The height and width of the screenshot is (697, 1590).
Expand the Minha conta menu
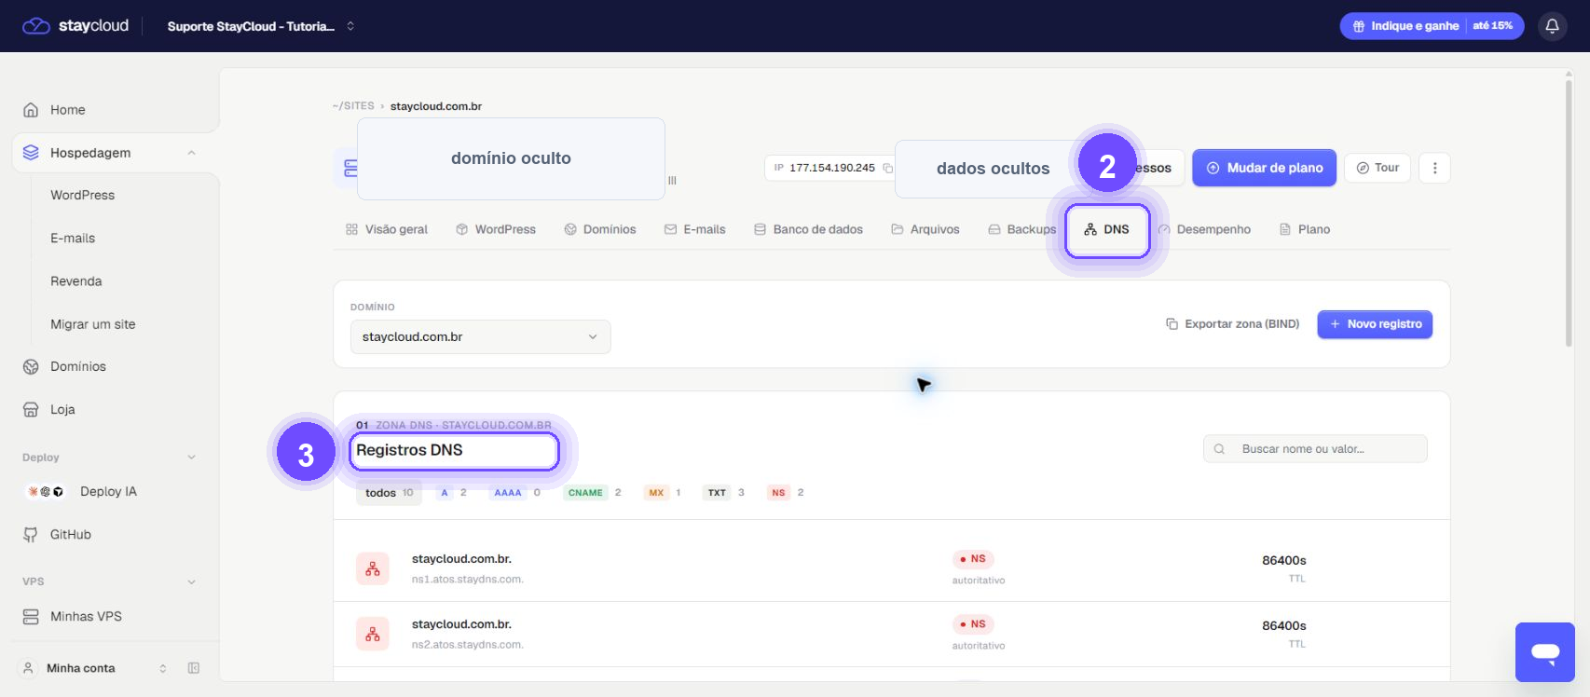93,668
